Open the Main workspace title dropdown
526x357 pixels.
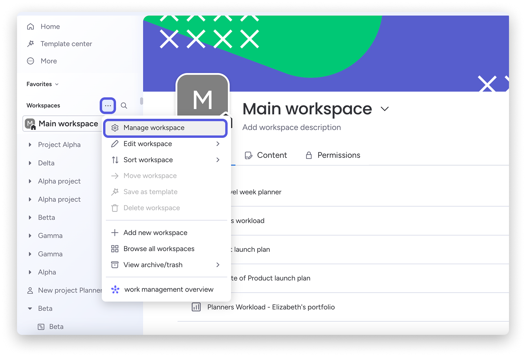click(x=385, y=109)
